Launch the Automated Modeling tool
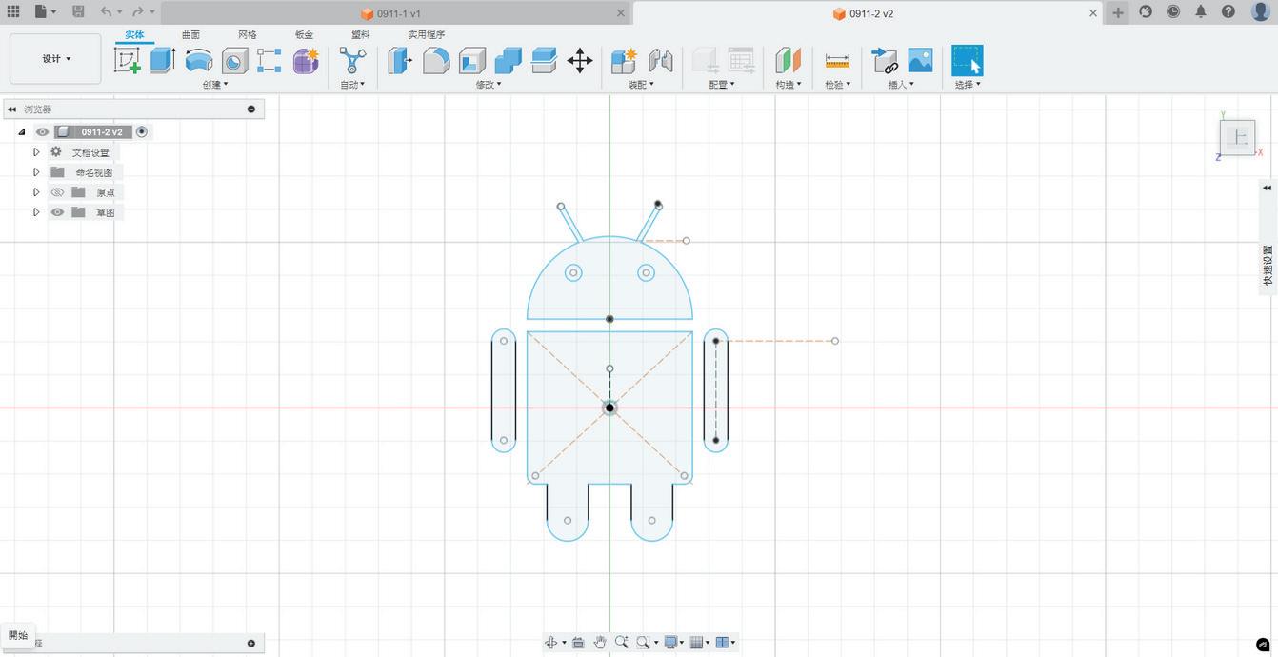 (352, 60)
